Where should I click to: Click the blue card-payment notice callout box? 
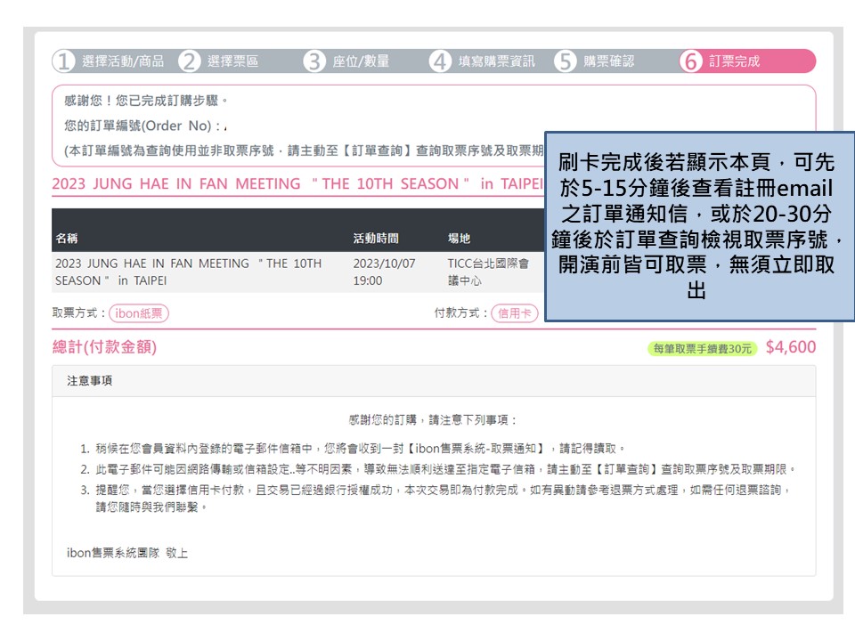(x=699, y=227)
